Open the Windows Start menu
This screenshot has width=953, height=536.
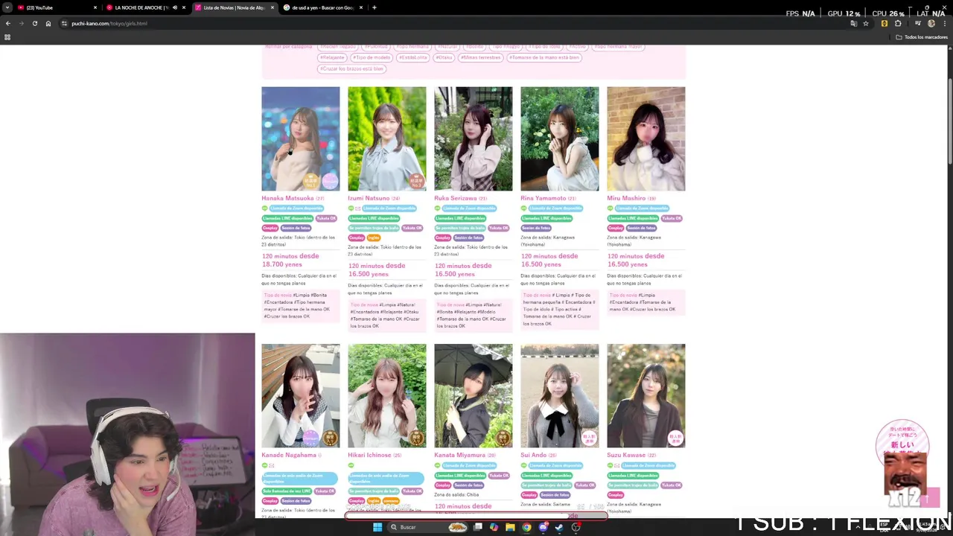click(377, 527)
